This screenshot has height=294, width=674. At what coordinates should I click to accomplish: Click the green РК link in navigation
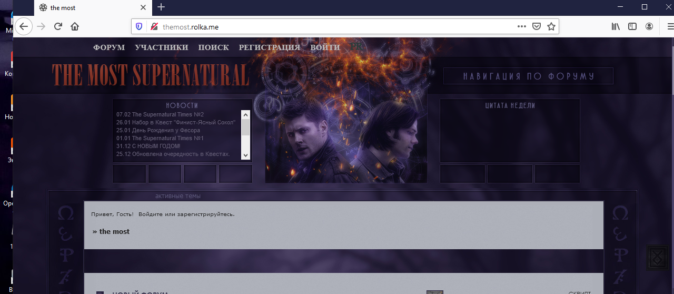(356, 47)
